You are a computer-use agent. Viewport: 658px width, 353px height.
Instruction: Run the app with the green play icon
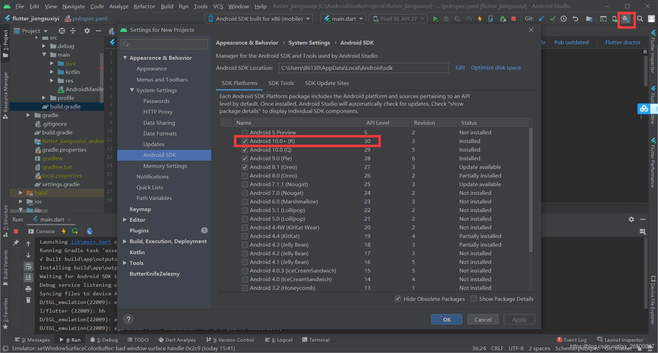[x=435, y=19]
